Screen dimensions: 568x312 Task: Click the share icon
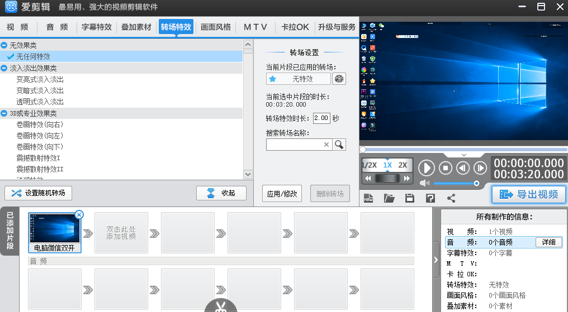[451, 198]
